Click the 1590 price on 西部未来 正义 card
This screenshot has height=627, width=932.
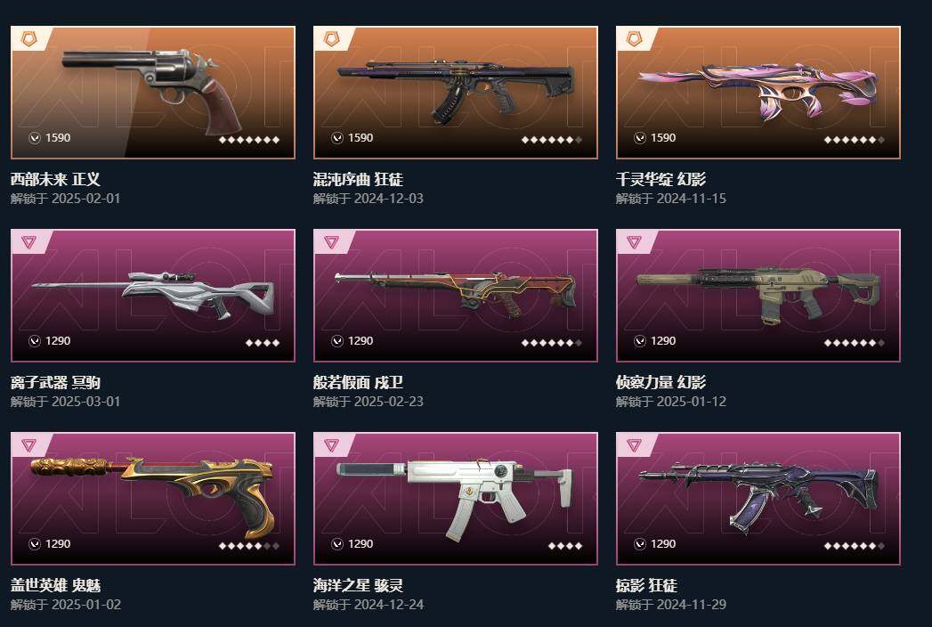(x=58, y=137)
